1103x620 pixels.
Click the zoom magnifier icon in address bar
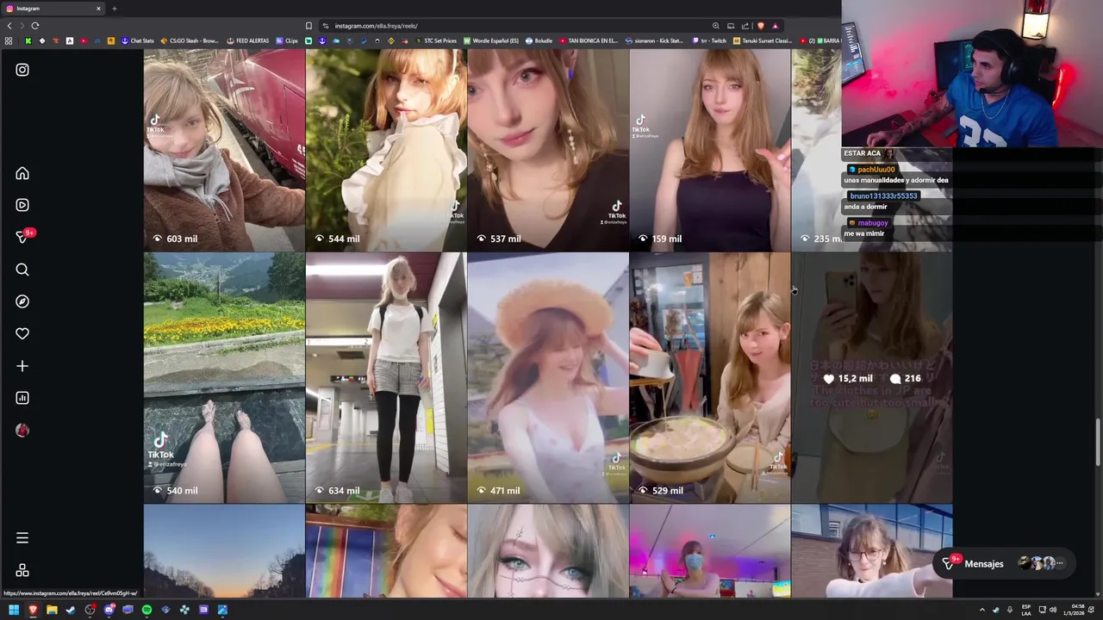(x=715, y=26)
